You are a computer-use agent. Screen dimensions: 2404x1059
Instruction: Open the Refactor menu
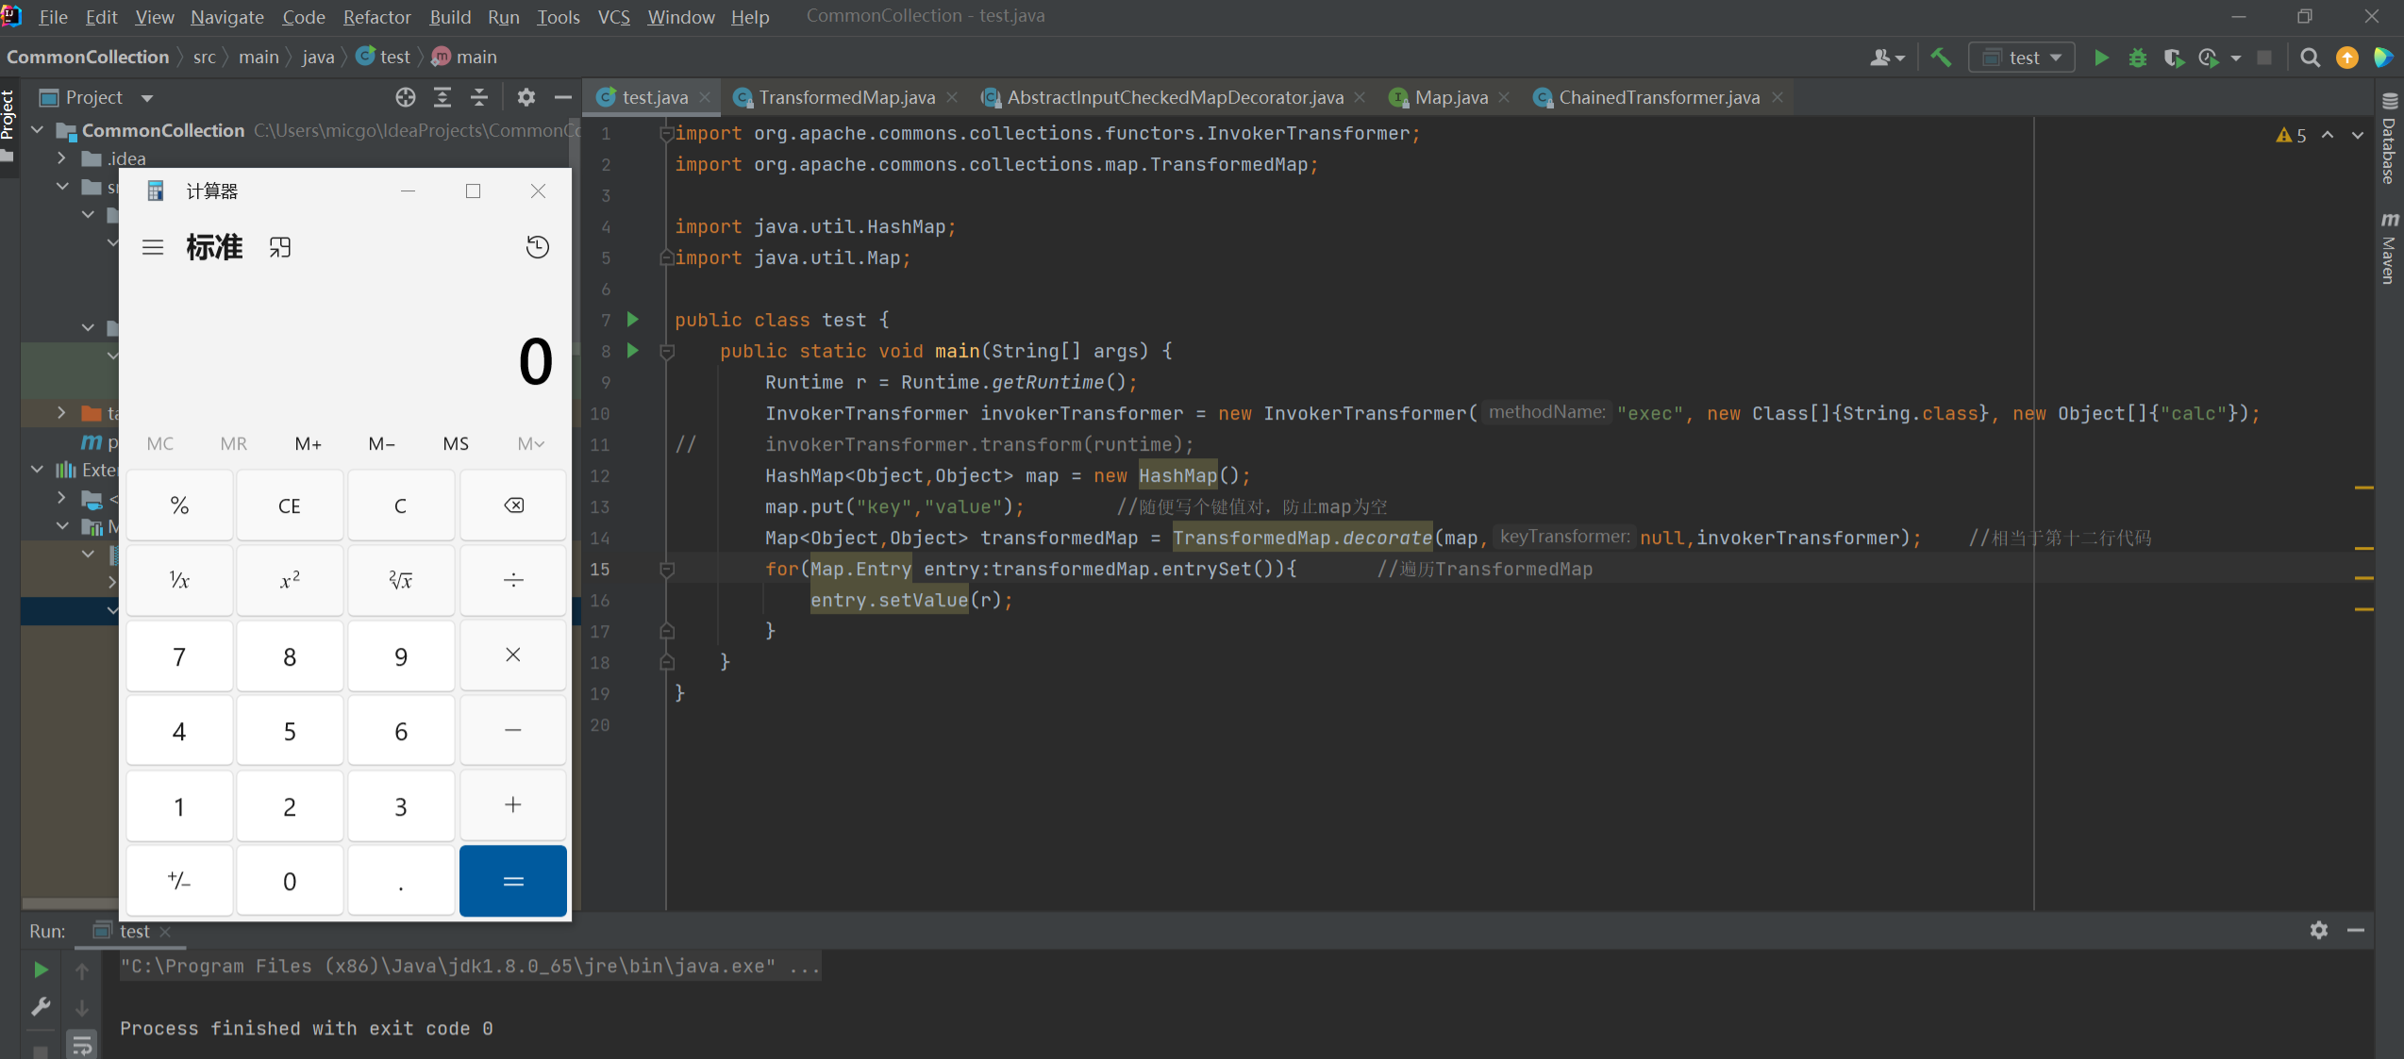pos(376,17)
